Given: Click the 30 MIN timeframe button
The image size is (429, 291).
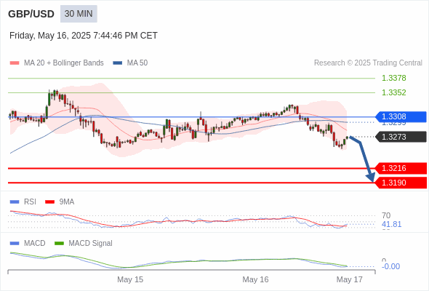Looking at the screenshot, I should pyautogui.click(x=79, y=14).
